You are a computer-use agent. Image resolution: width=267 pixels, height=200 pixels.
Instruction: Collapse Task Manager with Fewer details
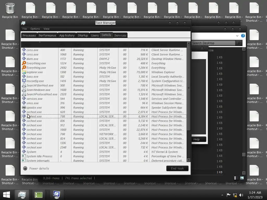pyautogui.click(x=36, y=168)
